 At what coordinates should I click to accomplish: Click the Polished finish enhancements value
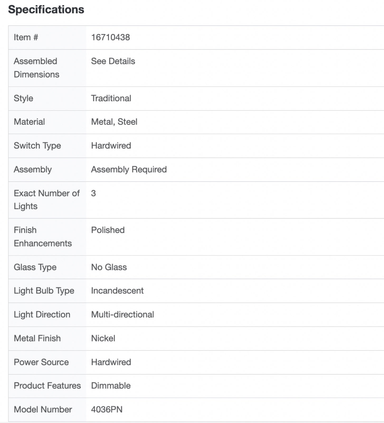point(108,230)
